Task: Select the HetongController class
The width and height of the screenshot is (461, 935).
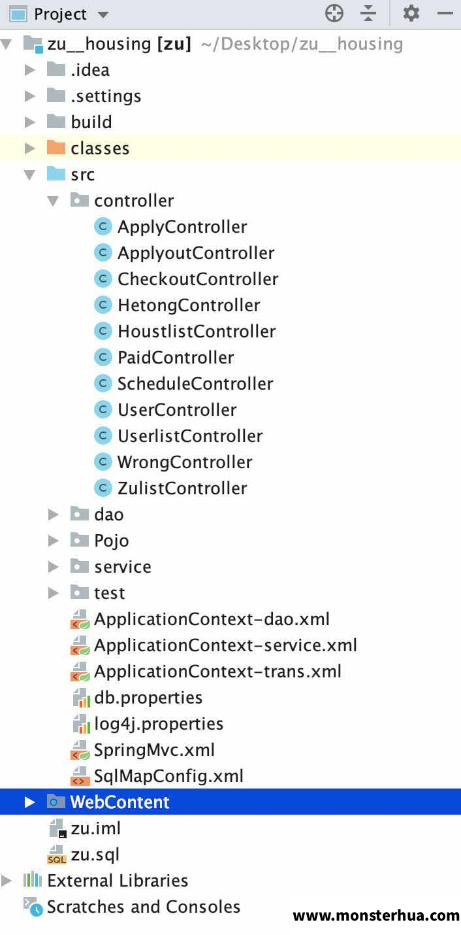Action: click(x=189, y=305)
